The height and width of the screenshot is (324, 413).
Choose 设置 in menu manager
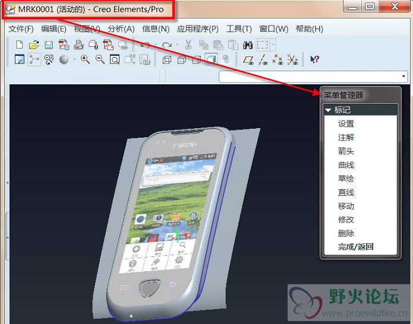(346, 123)
